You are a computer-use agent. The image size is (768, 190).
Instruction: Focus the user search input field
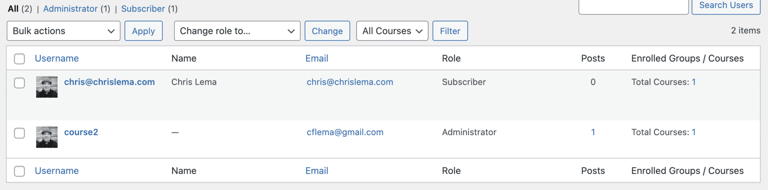[633, 6]
